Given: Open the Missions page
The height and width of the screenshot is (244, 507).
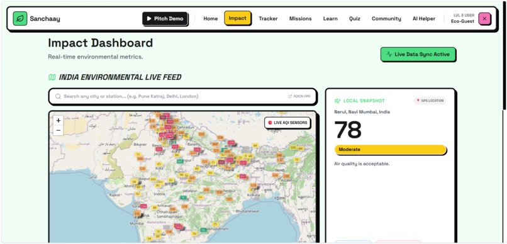Looking at the screenshot, I should [301, 18].
